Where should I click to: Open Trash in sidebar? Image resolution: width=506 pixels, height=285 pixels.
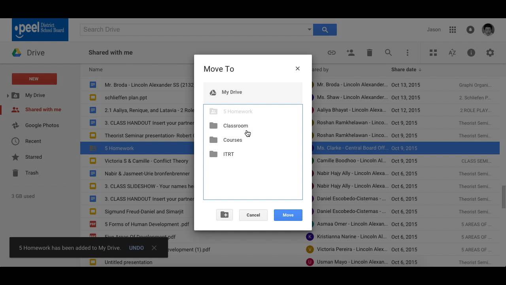(32, 173)
